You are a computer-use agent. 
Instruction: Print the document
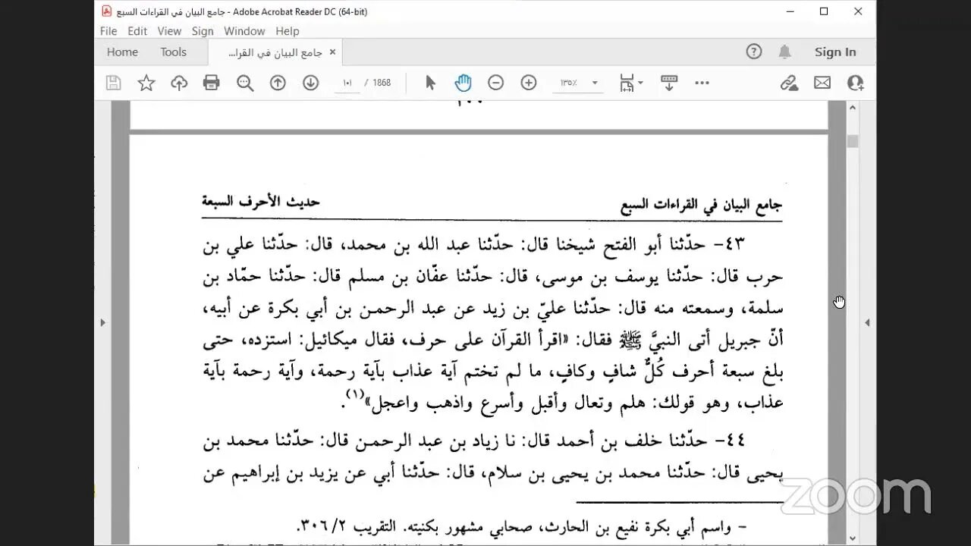(x=212, y=83)
